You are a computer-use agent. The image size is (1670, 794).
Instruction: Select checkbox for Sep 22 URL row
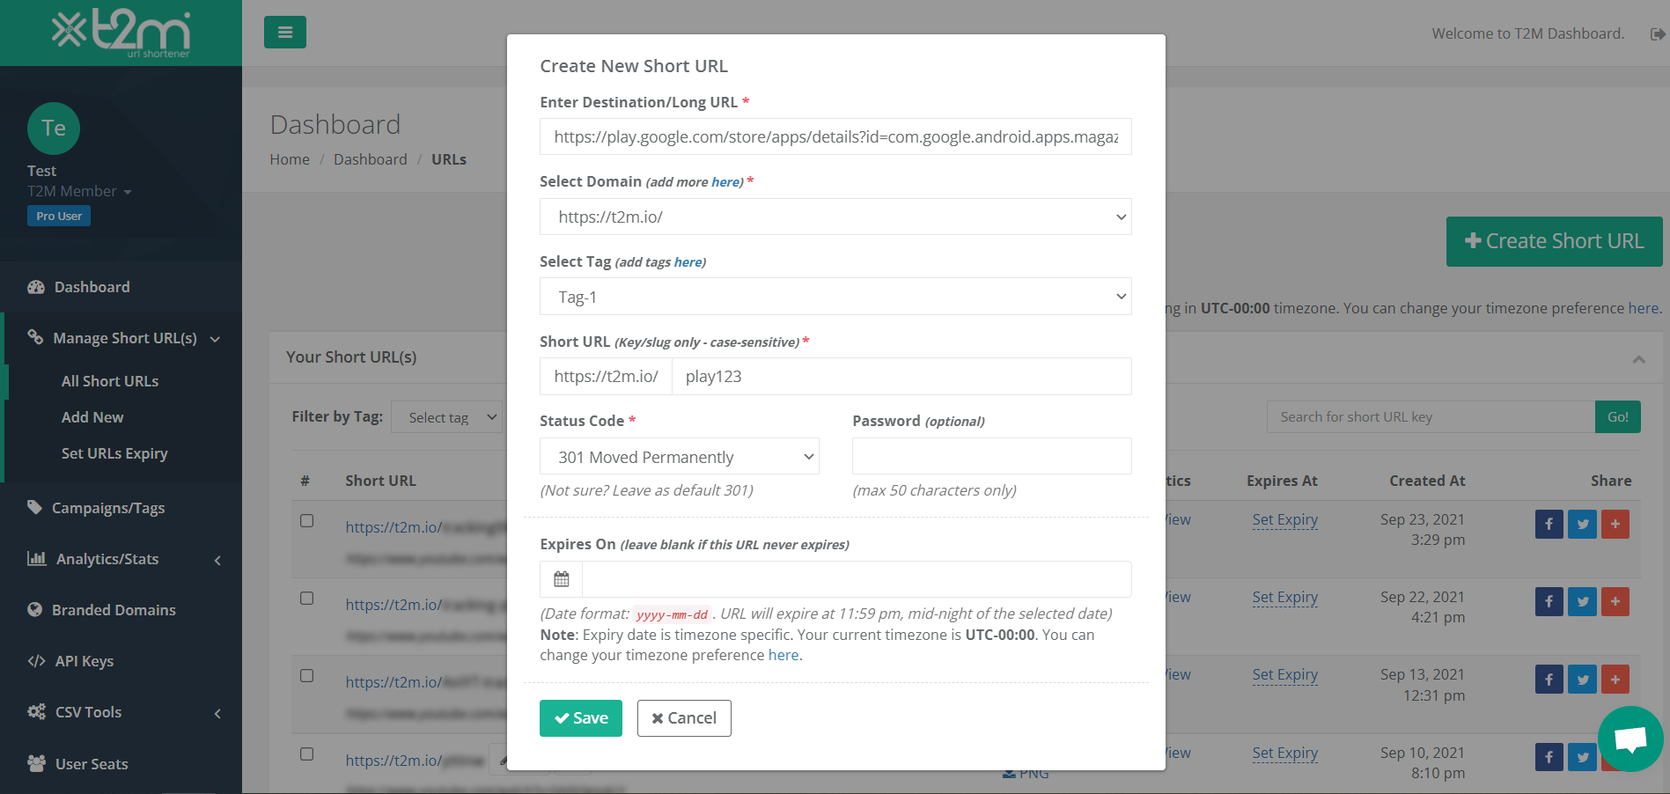tap(306, 598)
